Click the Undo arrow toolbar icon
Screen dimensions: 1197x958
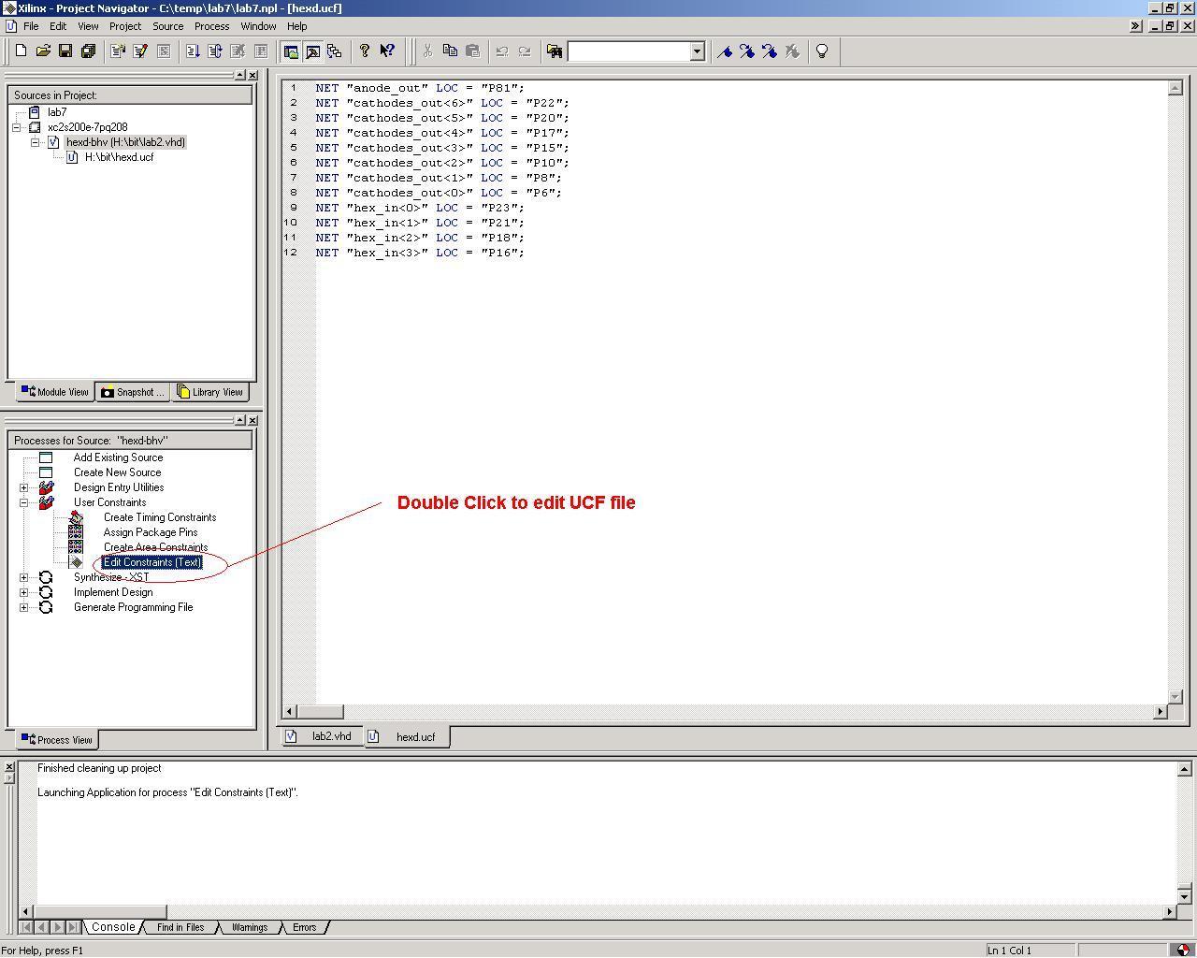point(502,51)
